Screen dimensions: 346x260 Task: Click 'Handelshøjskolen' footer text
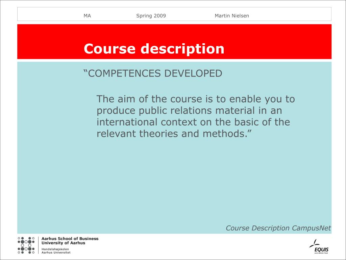(x=55, y=249)
